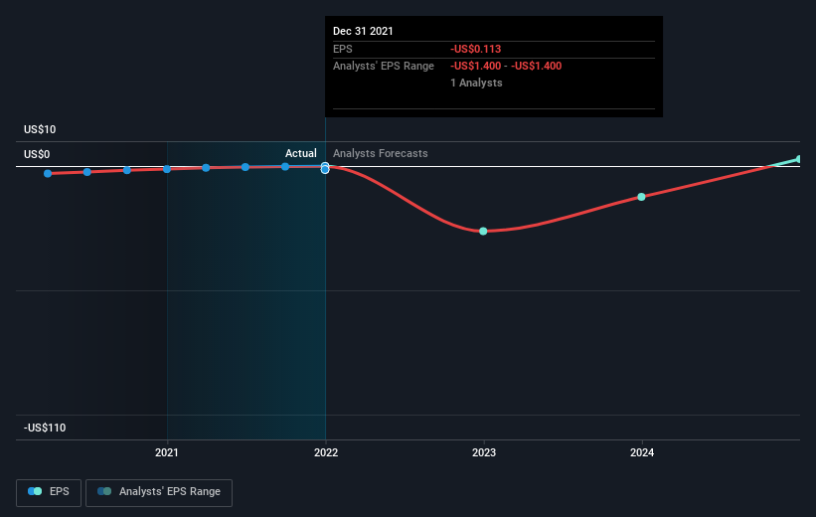Click the Actual section label
Screen dimensions: 816x517
click(301, 153)
